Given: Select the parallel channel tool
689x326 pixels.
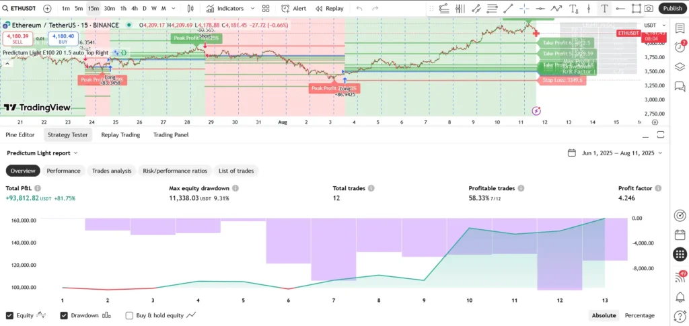Looking at the screenshot, I should coord(476,8).
